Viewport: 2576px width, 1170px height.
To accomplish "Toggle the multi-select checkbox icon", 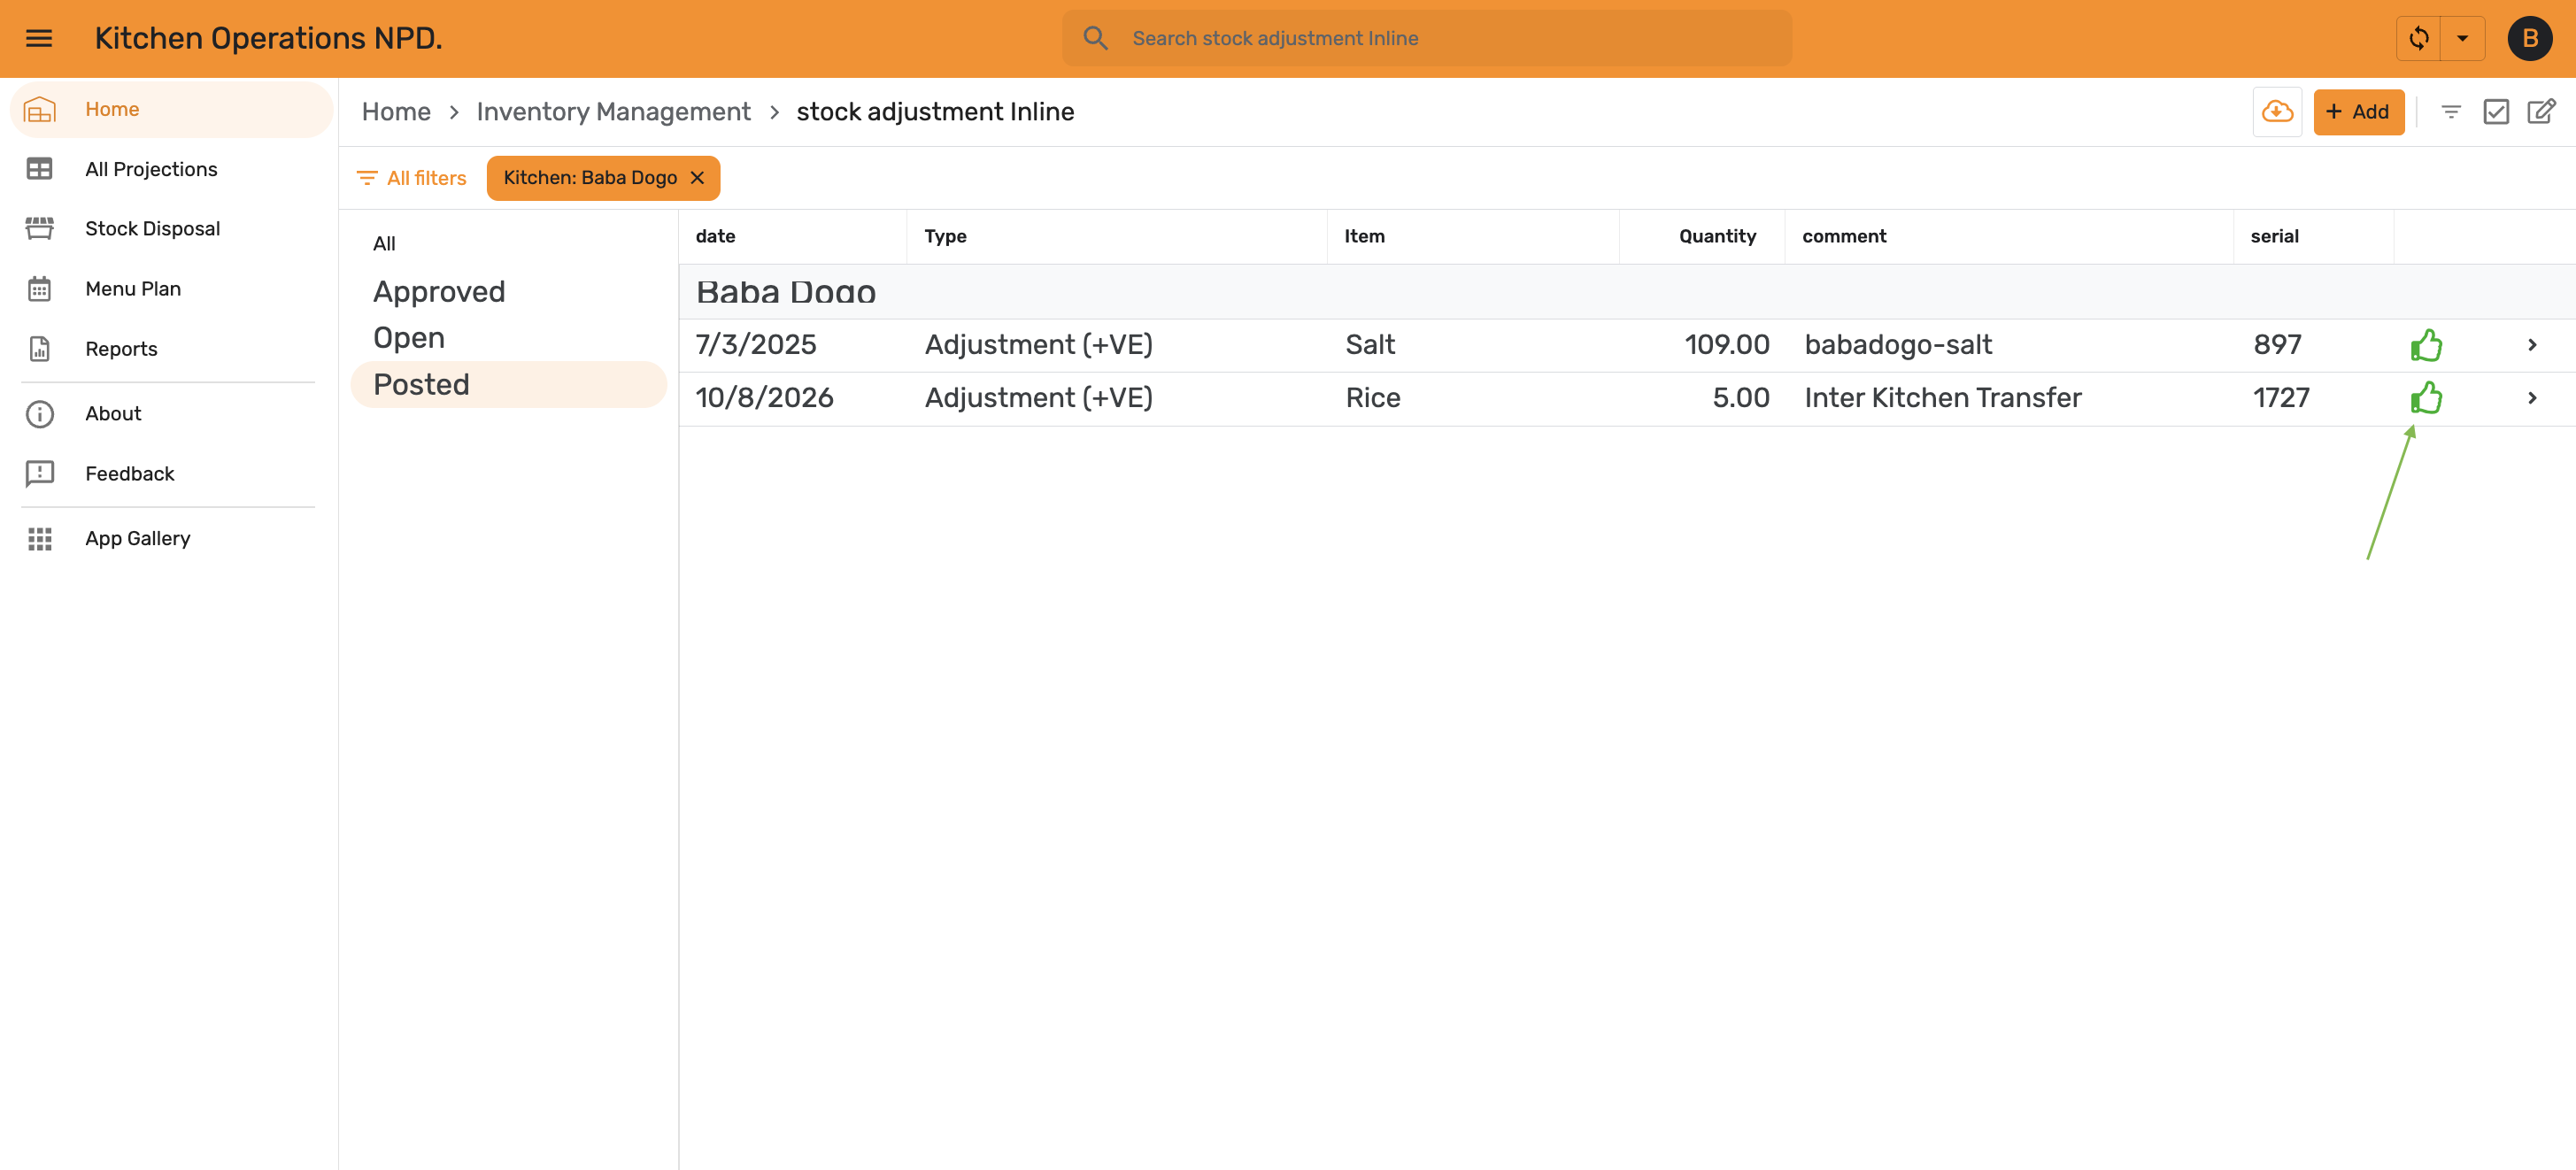I will pos(2496,111).
